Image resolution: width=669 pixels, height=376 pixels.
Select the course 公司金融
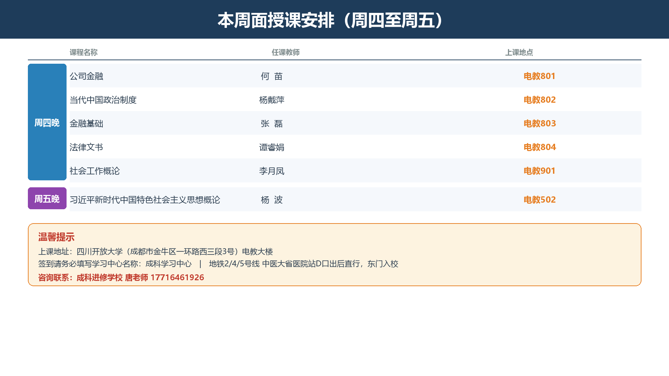pos(86,76)
